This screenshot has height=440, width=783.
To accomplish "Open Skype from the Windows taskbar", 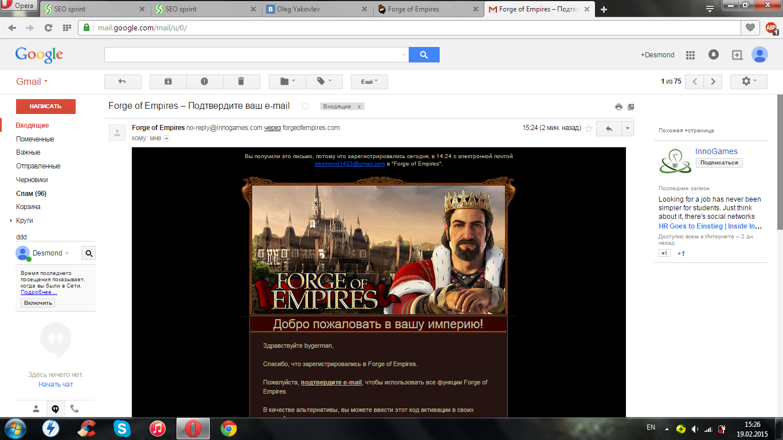I will [122, 428].
